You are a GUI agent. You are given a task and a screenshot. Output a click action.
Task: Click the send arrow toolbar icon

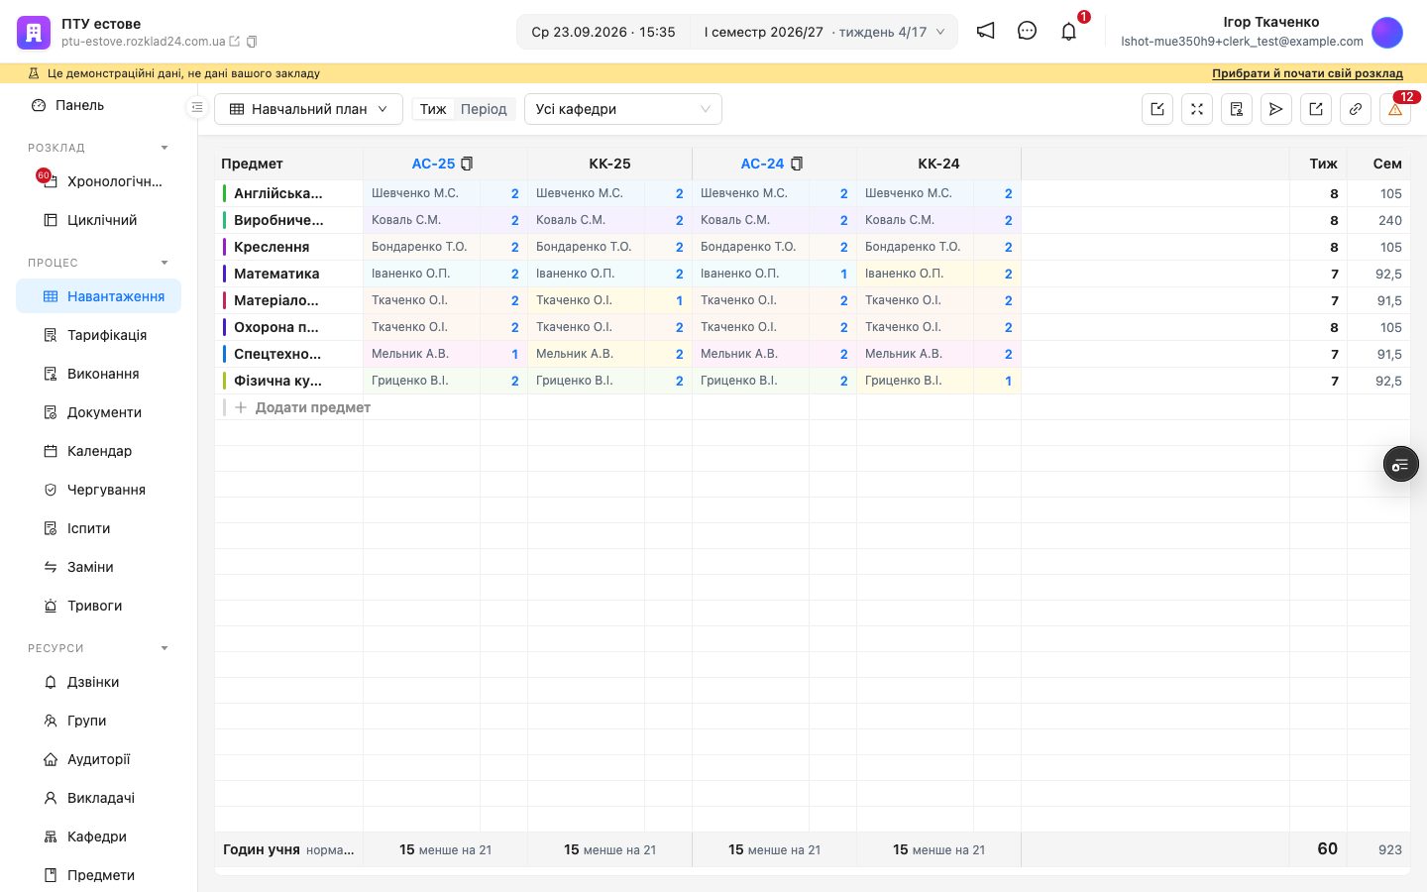pyautogui.click(x=1276, y=109)
